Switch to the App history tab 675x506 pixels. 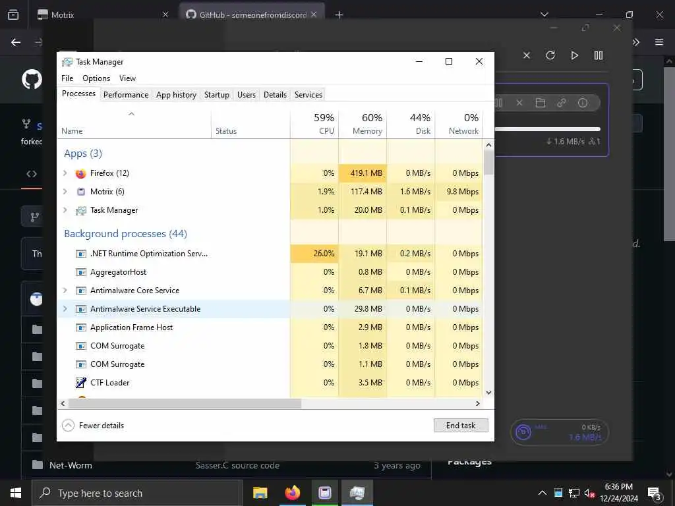click(176, 95)
